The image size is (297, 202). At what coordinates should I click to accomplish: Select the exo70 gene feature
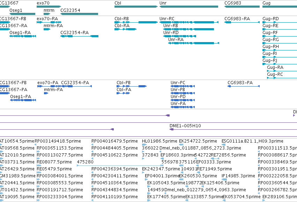[49, 7]
